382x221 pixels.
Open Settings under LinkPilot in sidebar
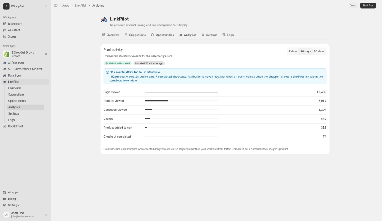[25, 113]
